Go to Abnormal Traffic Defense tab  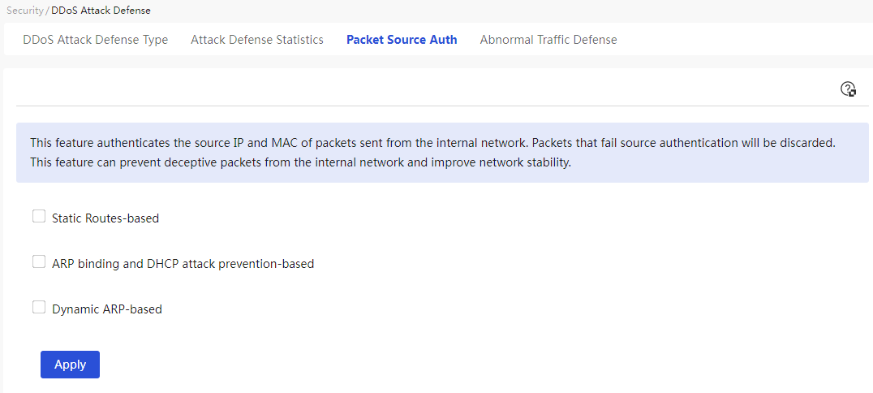click(548, 40)
